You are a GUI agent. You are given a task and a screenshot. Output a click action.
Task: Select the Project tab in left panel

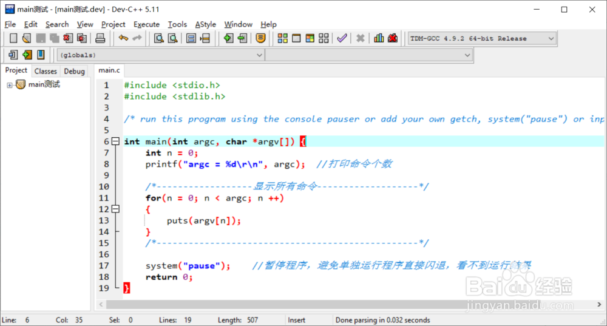(x=16, y=70)
